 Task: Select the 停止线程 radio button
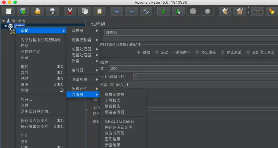[197, 52]
